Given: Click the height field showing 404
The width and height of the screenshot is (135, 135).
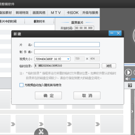Looking at the screenshot, I should pos(94,59).
